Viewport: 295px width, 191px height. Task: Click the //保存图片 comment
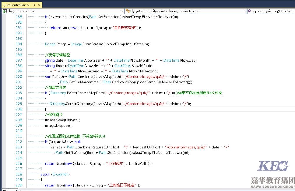(54, 114)
